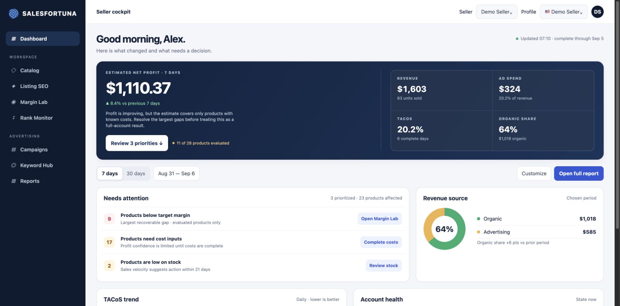620x306 pixels.
Task: Click the 64% revenue source donut chart
Action: point(444,229)
